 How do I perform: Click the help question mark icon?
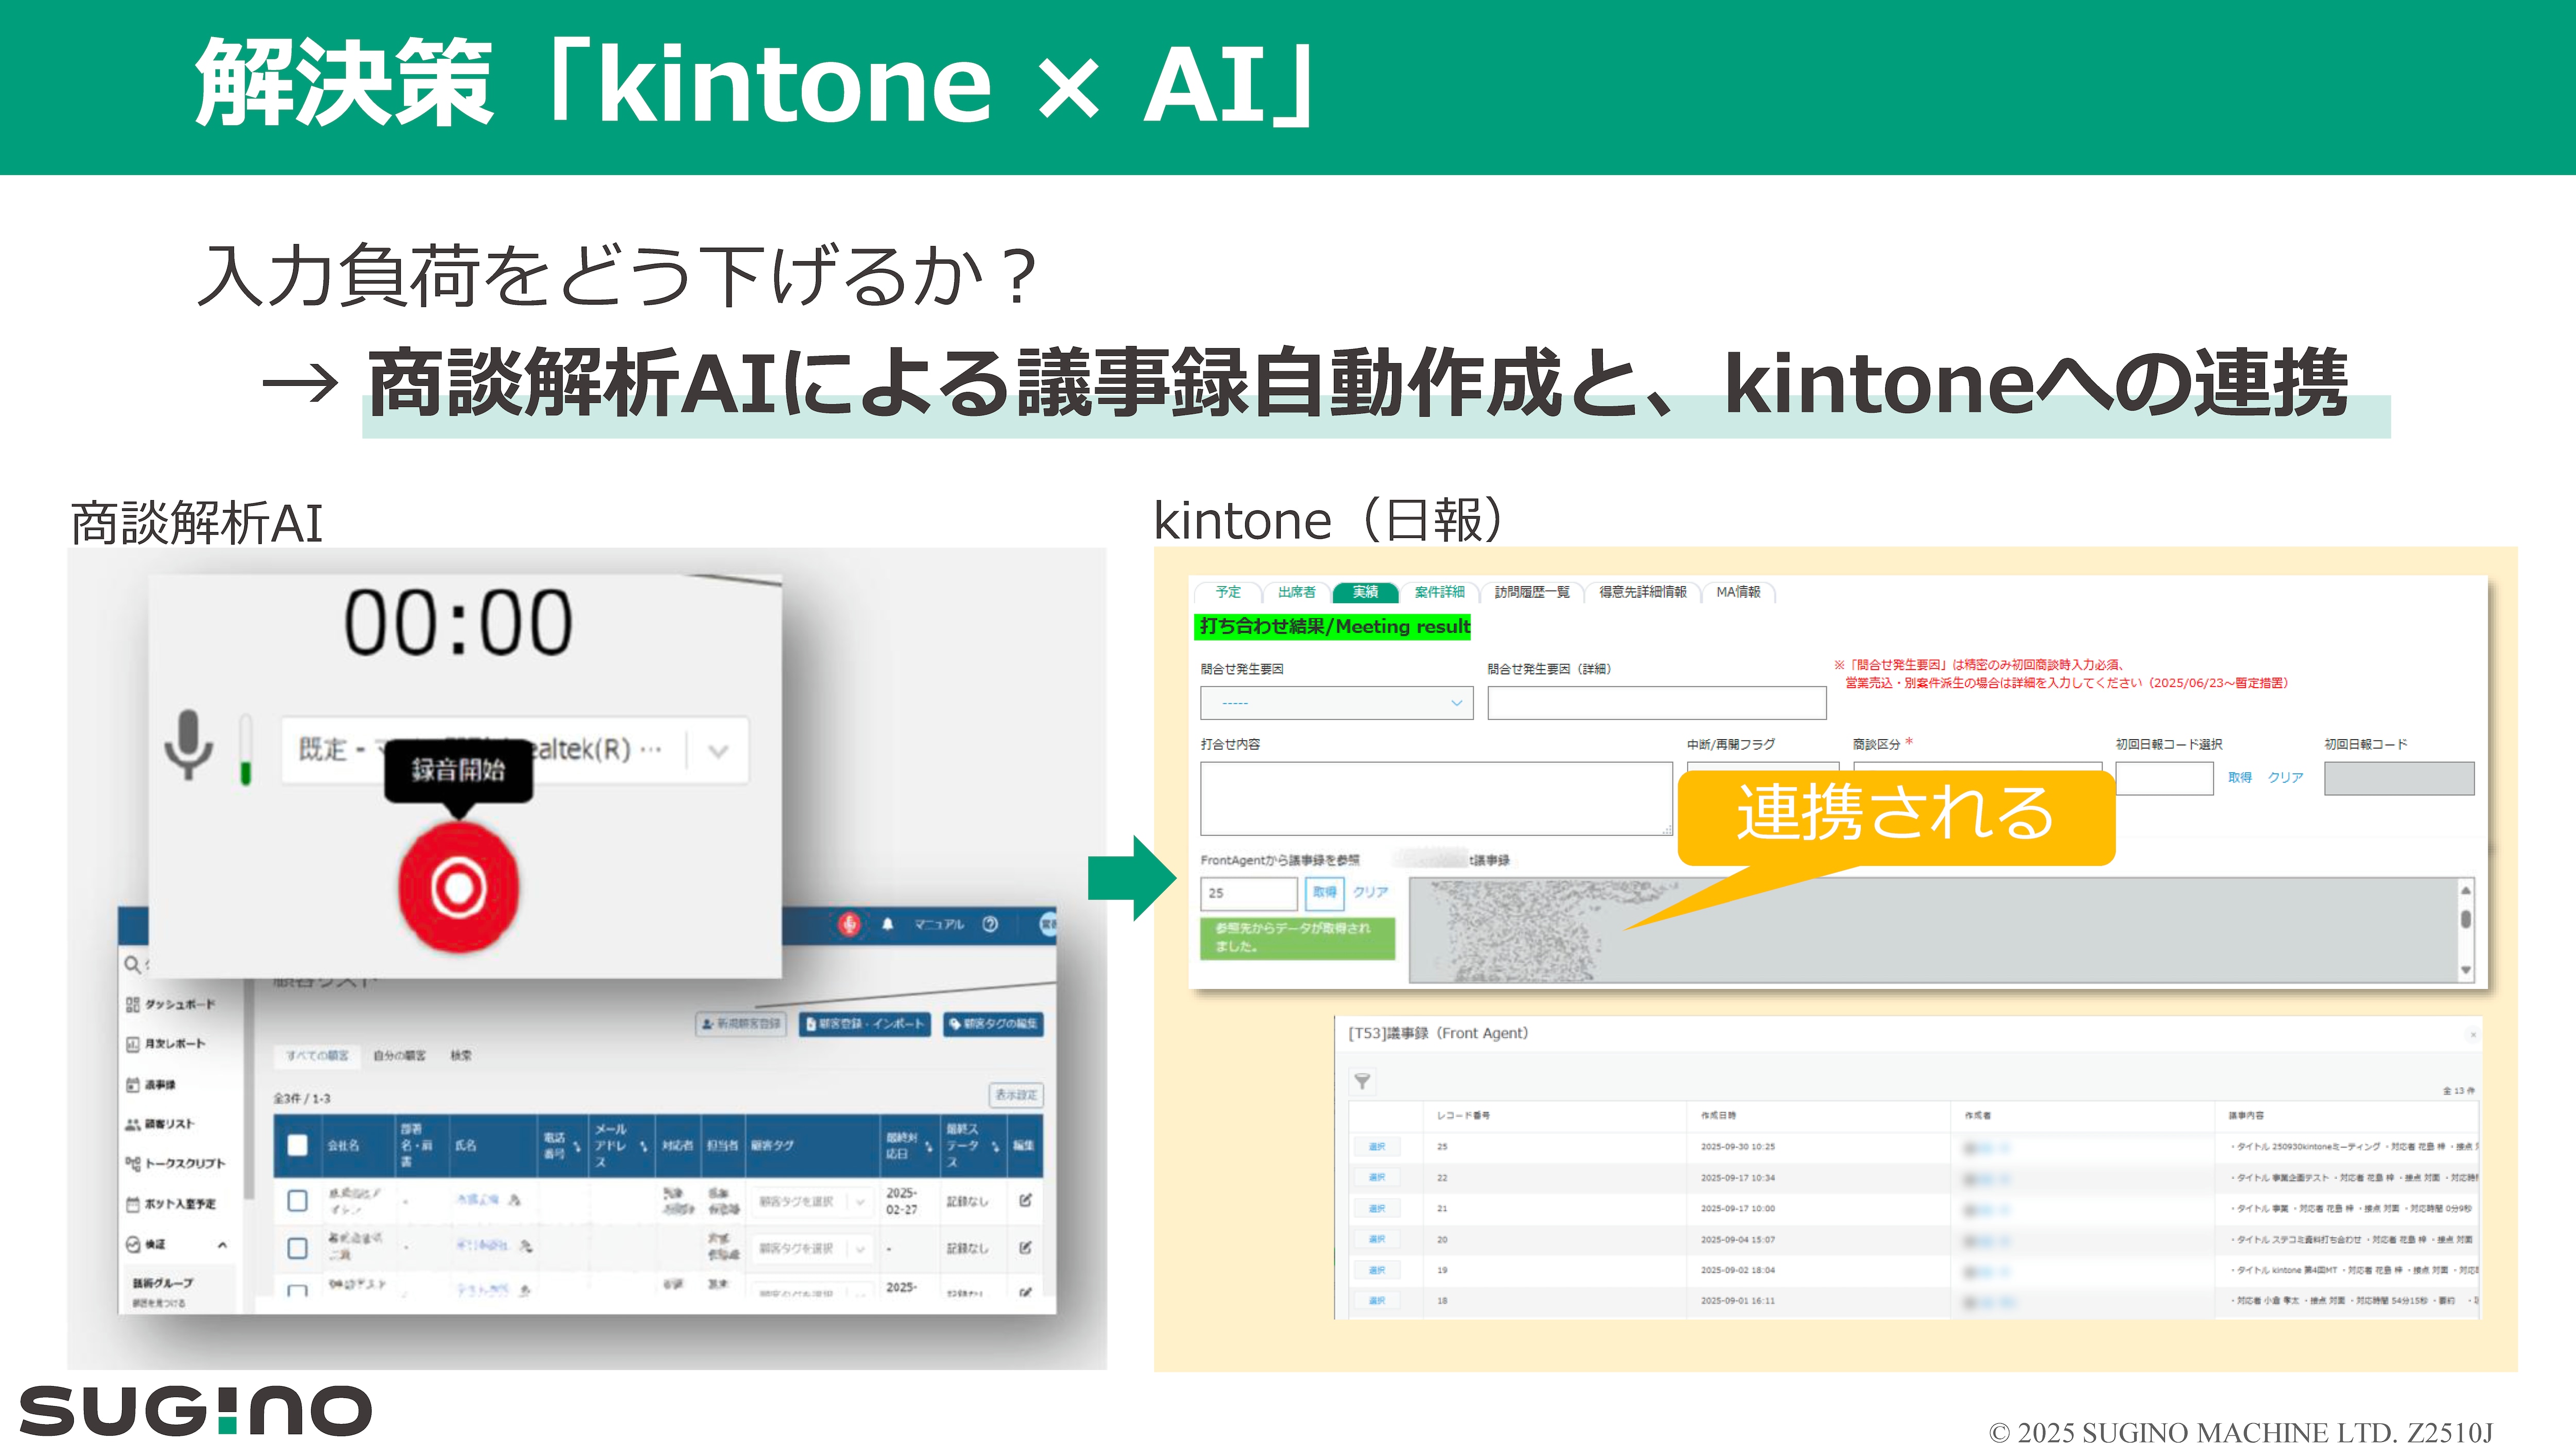990,924
